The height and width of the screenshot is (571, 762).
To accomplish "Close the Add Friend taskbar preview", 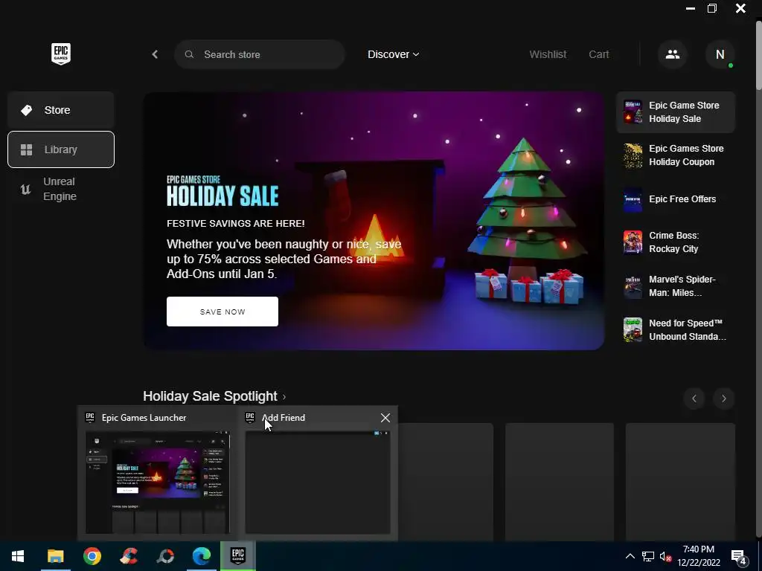I will click(x=385, y=418).
